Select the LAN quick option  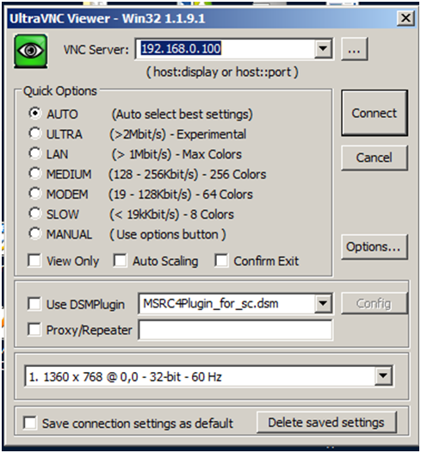coord(34,153)
